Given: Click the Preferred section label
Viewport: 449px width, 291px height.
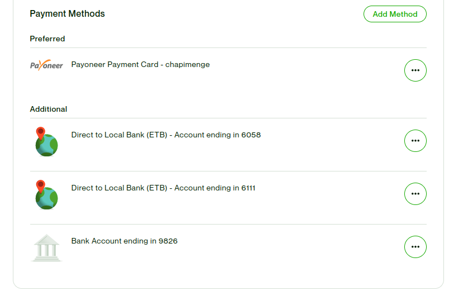Looking at the screenshot, I should click(x=47, y=39).
